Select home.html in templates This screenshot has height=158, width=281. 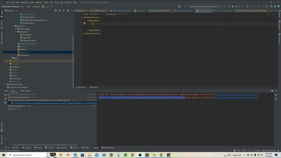[25, 35]
